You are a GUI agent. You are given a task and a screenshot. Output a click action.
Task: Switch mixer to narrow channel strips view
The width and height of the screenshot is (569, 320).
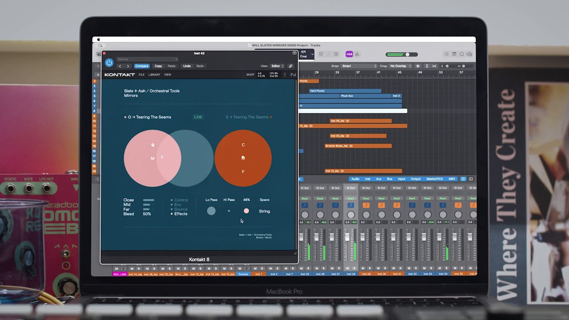[x=463, y=179]
